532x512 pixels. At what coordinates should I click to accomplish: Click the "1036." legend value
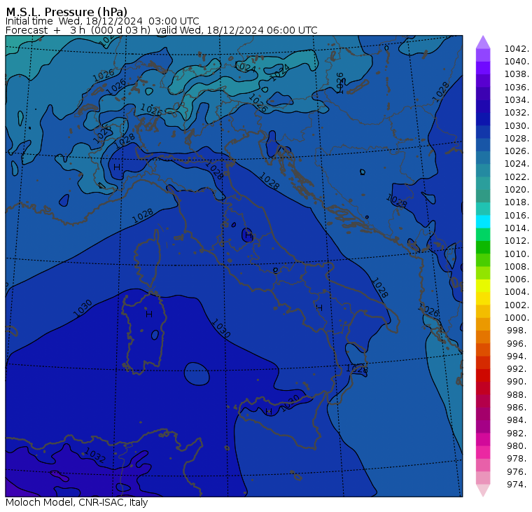pyautogui.click(x=517, y=88)
